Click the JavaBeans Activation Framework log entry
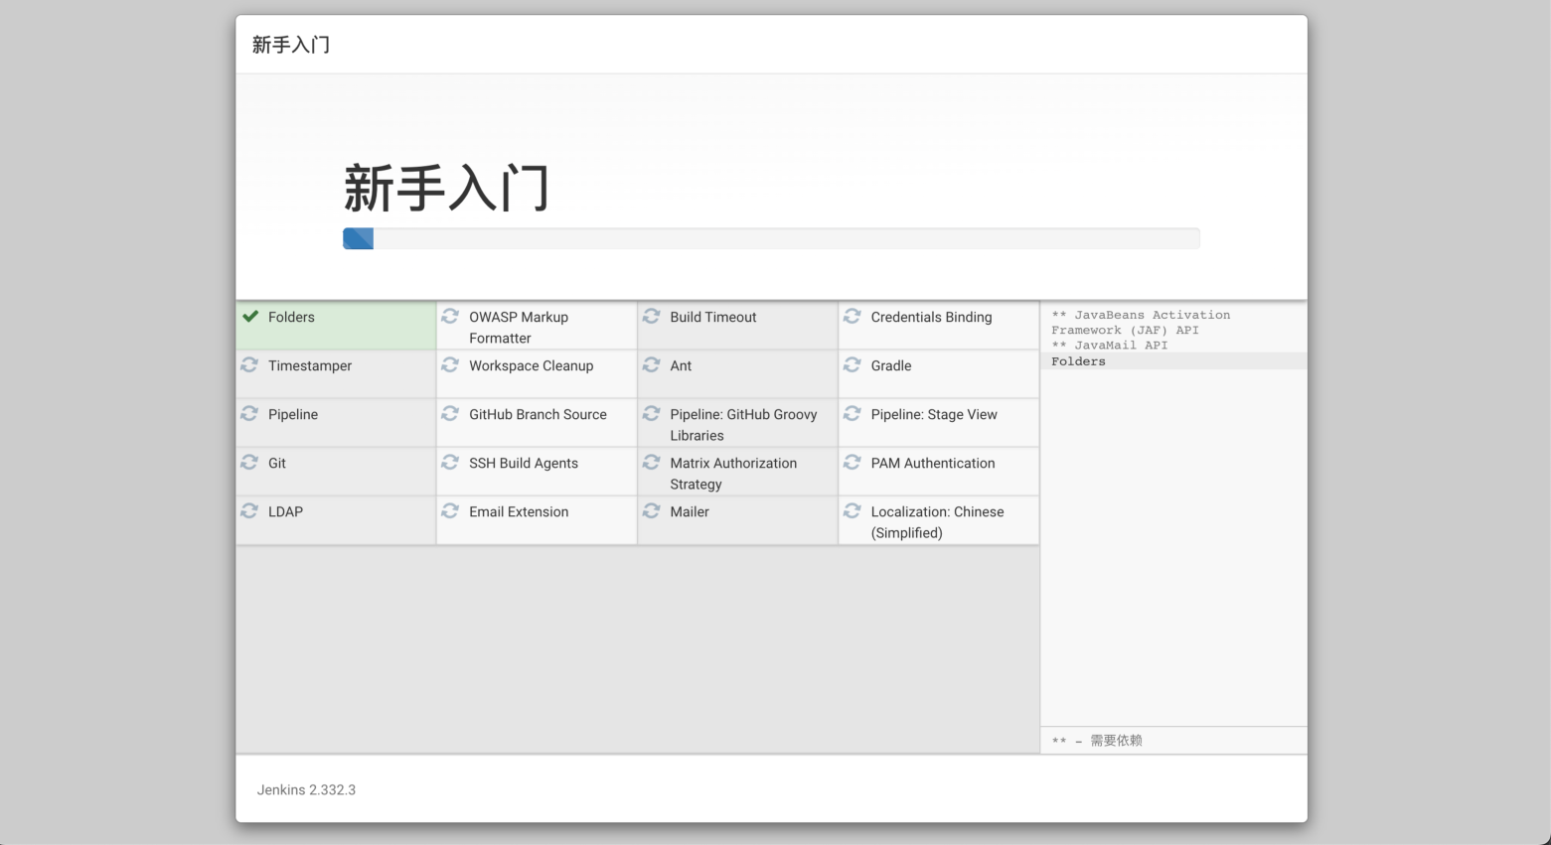 (1141, 323)
